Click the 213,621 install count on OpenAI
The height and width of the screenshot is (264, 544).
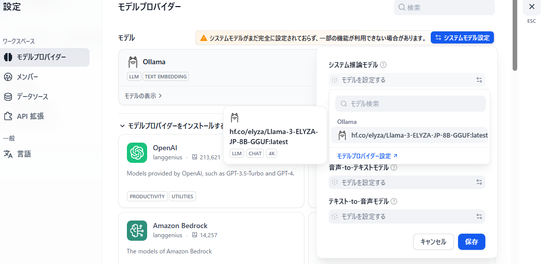tap(210, 157)
